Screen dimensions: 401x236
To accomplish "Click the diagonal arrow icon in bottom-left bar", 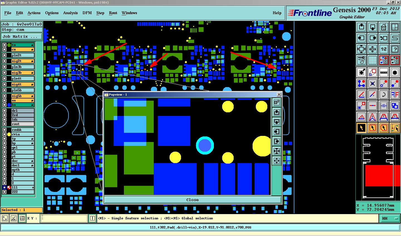I will 5,218.
